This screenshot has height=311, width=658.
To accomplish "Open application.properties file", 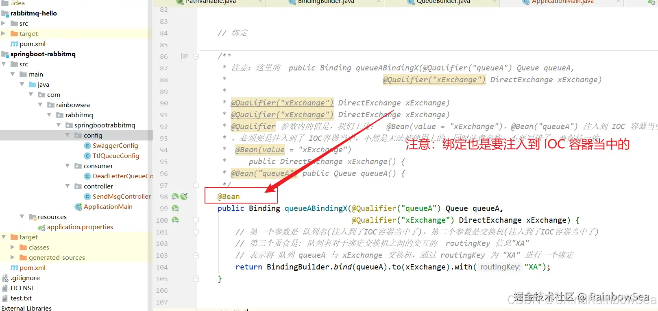I will 80,227.
